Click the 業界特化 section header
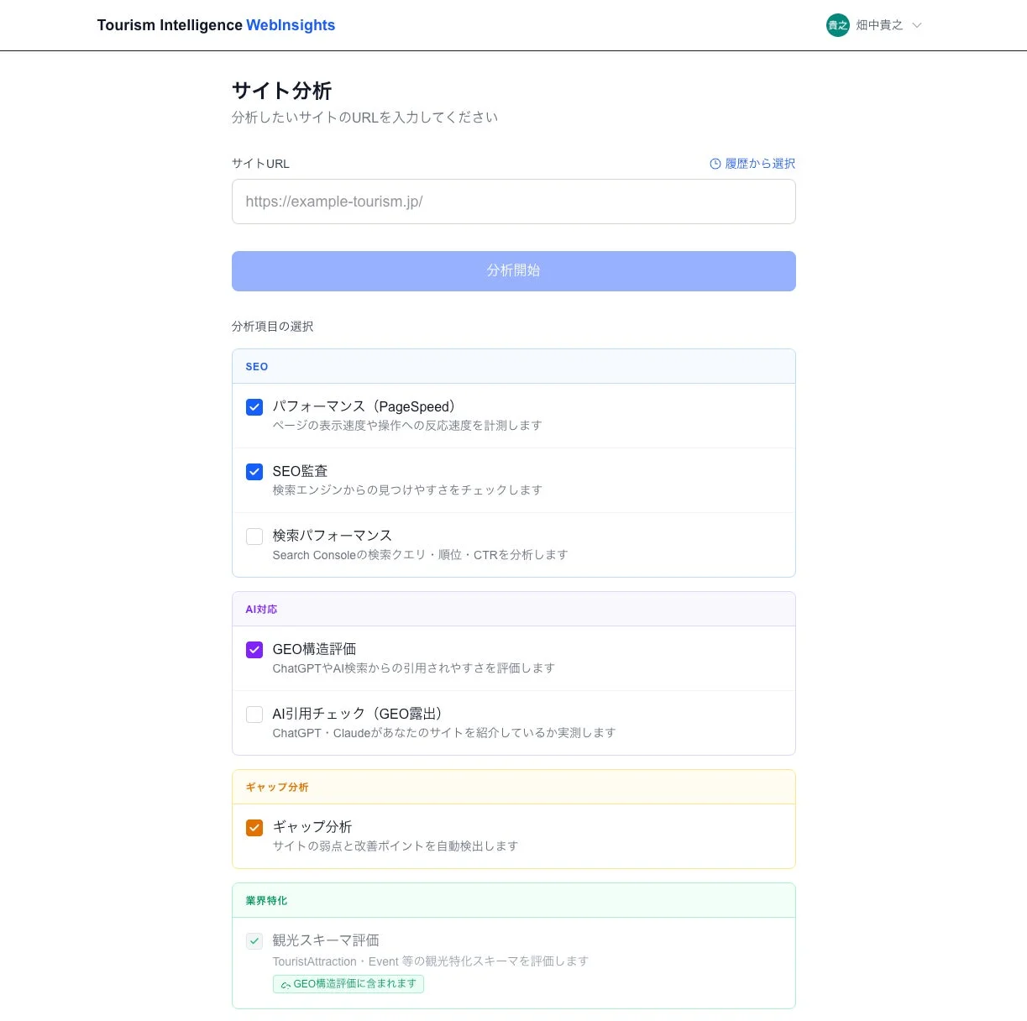 coord(265,899)
